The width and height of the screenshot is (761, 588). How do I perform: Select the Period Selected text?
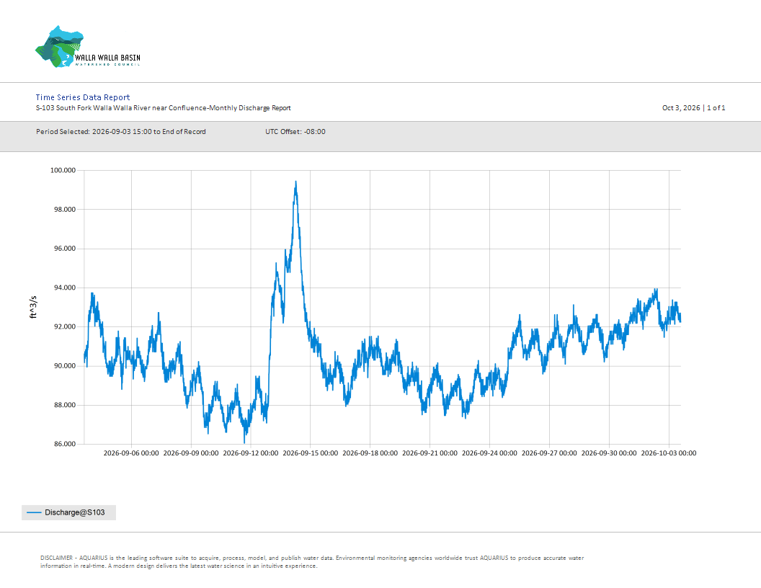point(121,131)
